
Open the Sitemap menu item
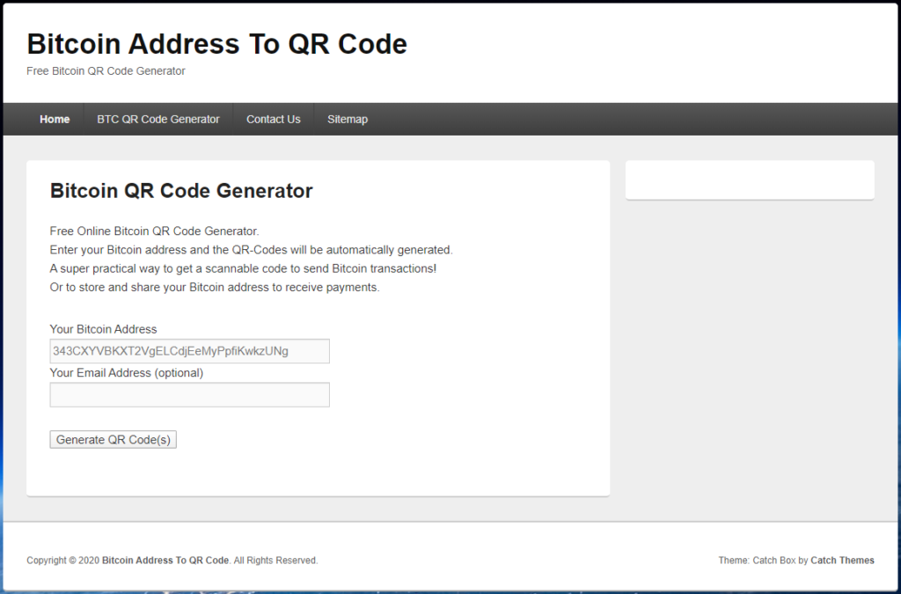(348, 120)
